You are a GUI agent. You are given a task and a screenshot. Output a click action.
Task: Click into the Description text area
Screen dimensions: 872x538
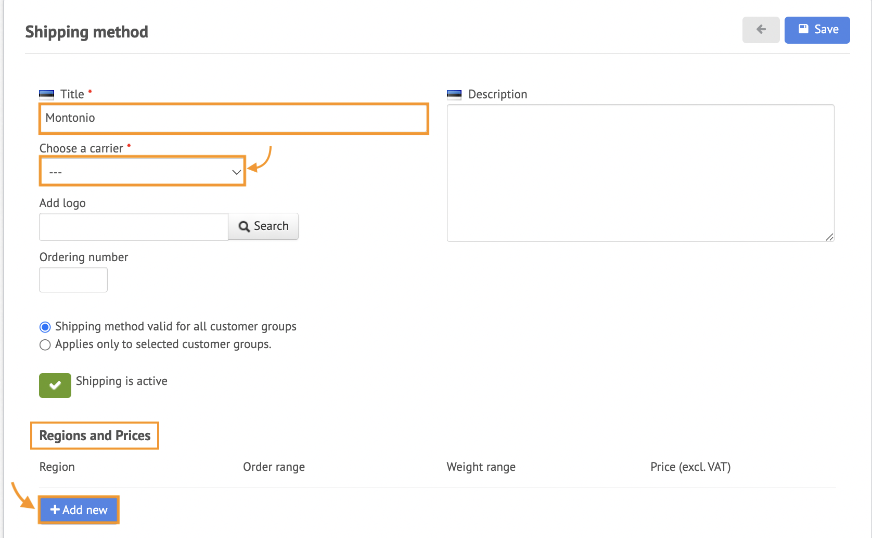[x=640, y=173]
